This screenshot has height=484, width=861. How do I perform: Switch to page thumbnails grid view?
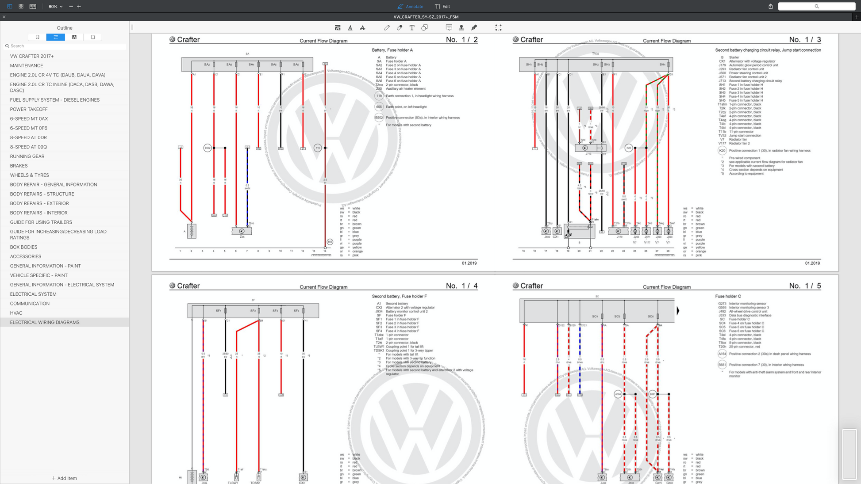tap(21, 6)
